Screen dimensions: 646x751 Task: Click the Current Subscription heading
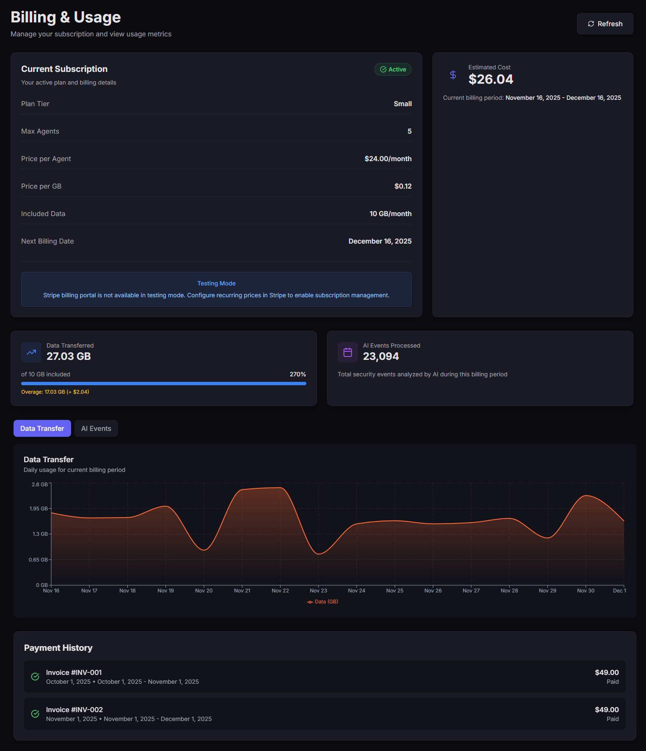point(64,69)
